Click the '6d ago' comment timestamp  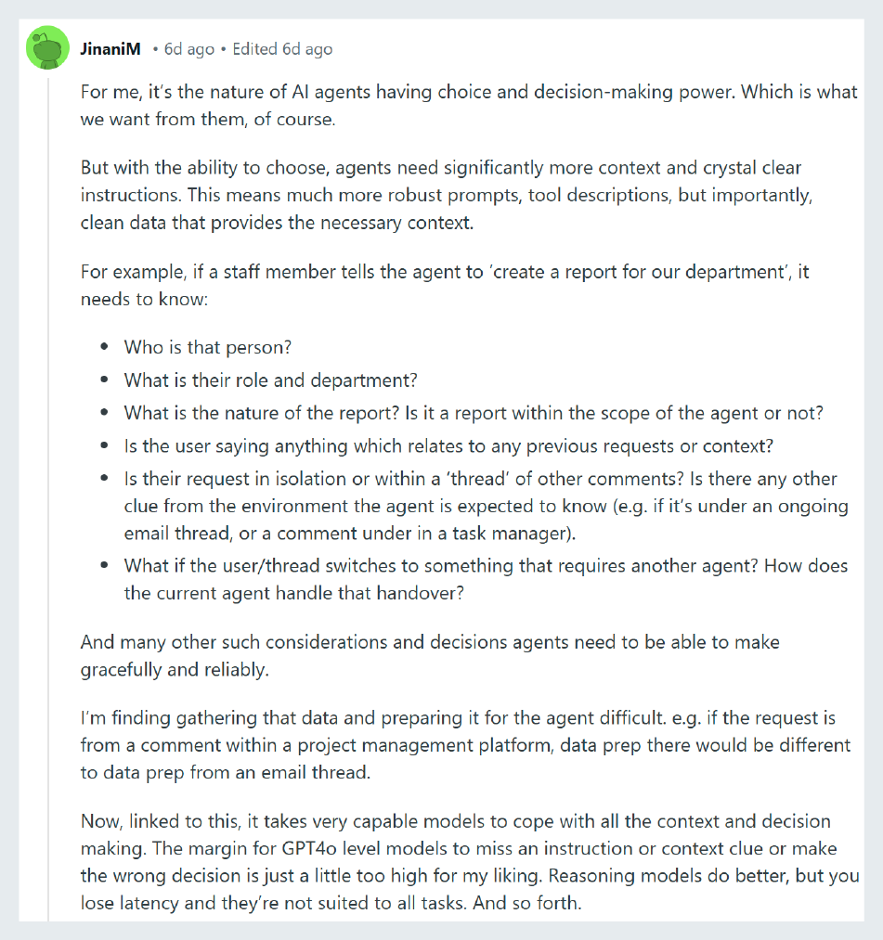pyautogui.click(x=189, y=49)
